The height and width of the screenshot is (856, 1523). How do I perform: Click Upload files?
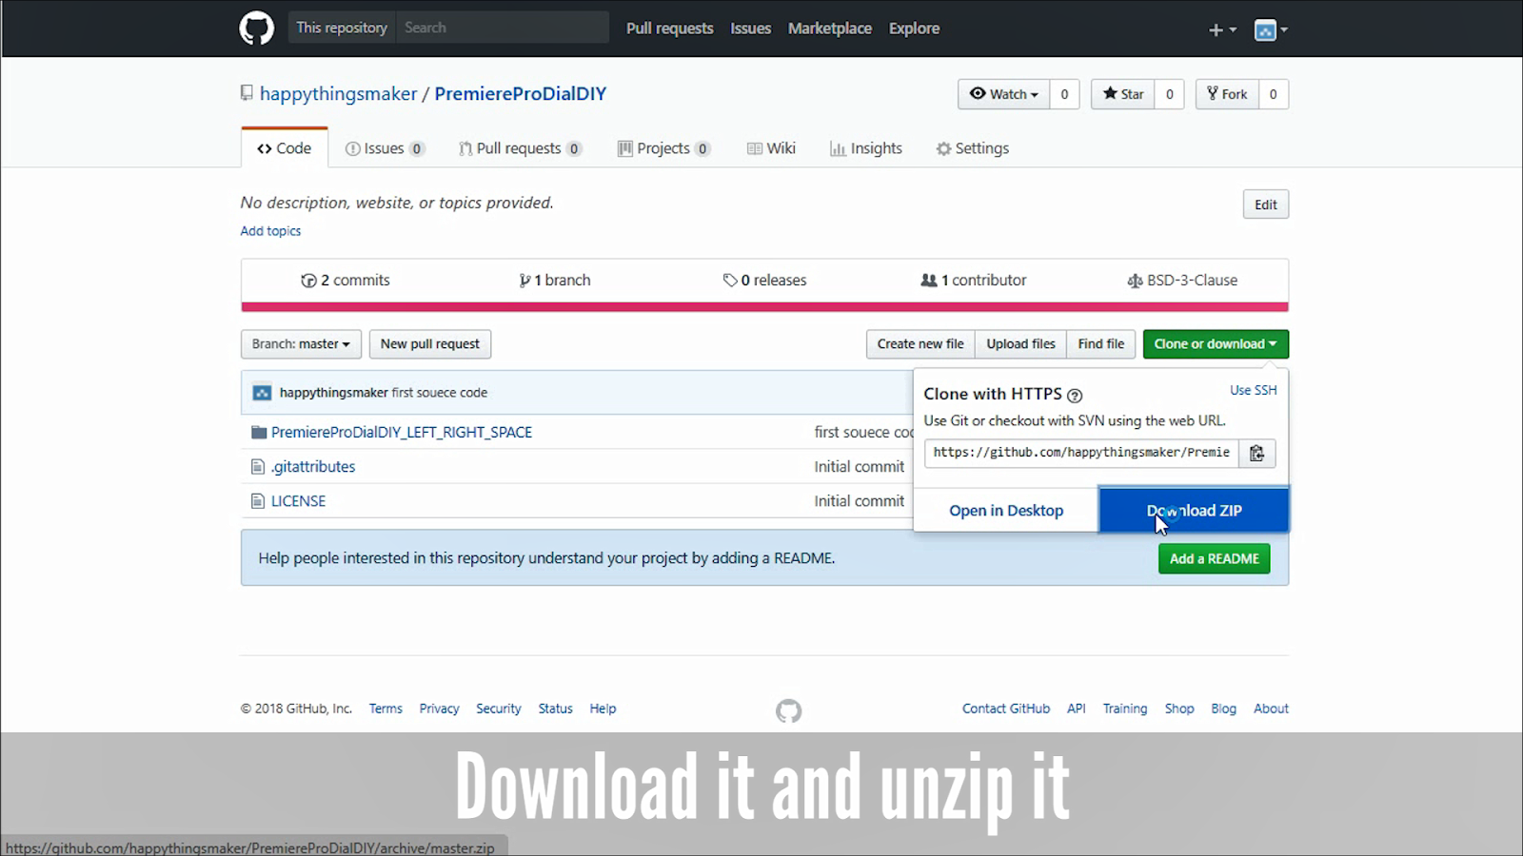[x=1020, y=344]
